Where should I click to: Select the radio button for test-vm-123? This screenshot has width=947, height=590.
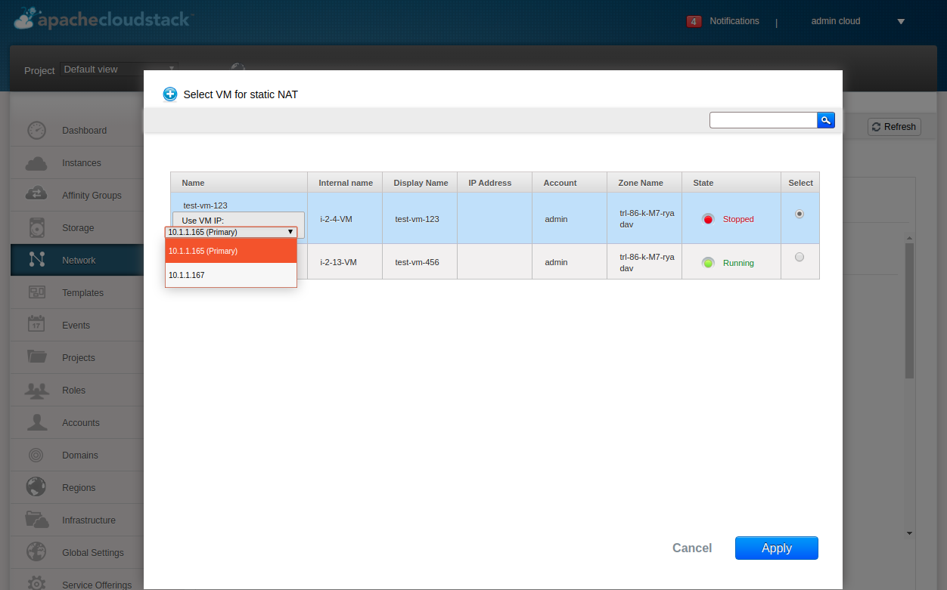coord(800,214)
